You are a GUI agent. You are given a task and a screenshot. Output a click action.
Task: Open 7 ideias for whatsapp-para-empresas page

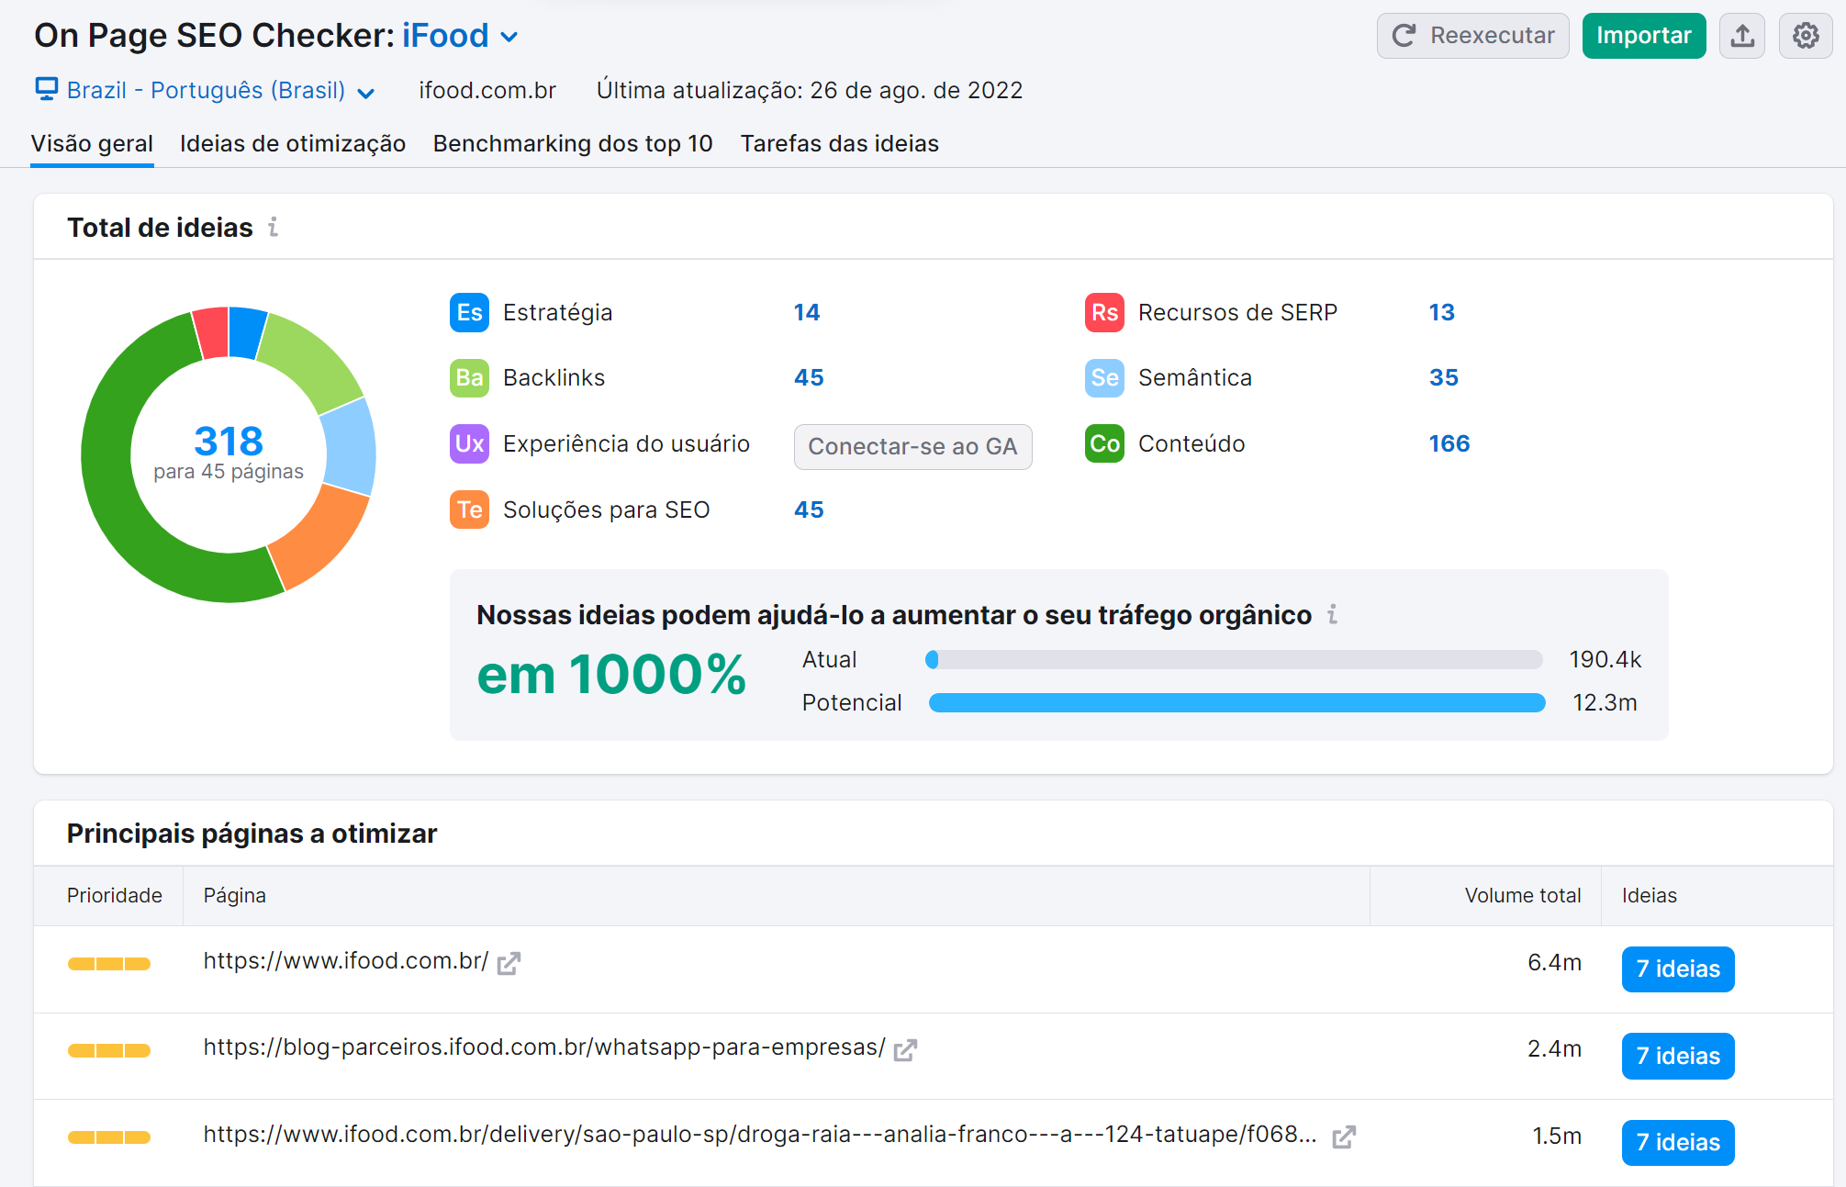(x=1677, y=1056)
